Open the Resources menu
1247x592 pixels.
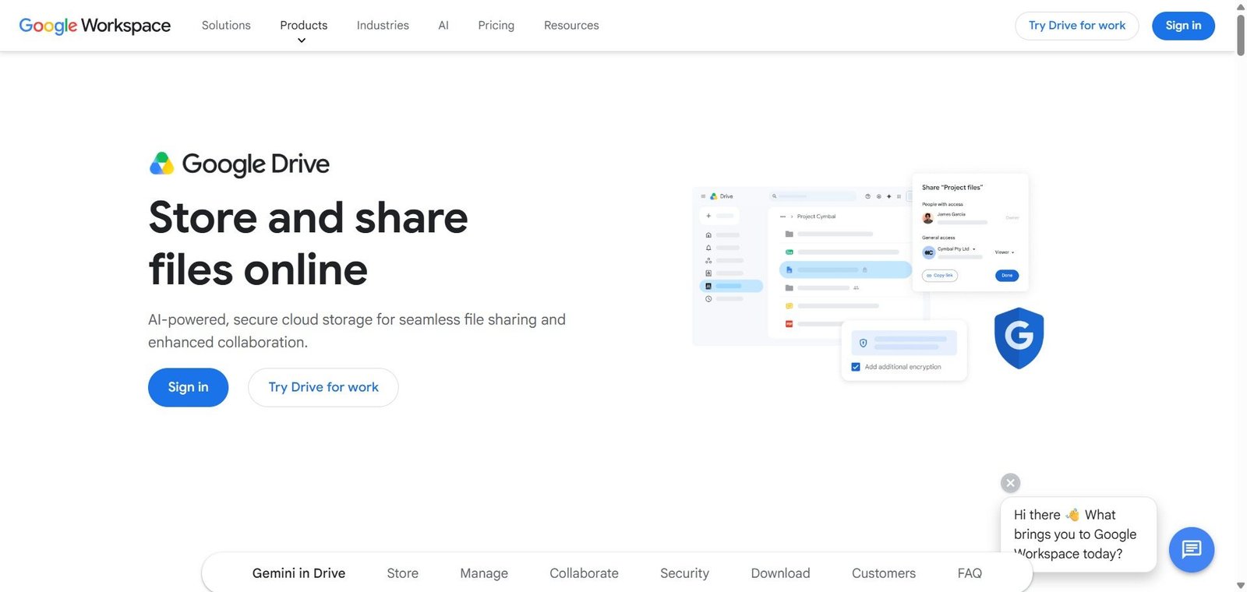(x=571, y=26)
